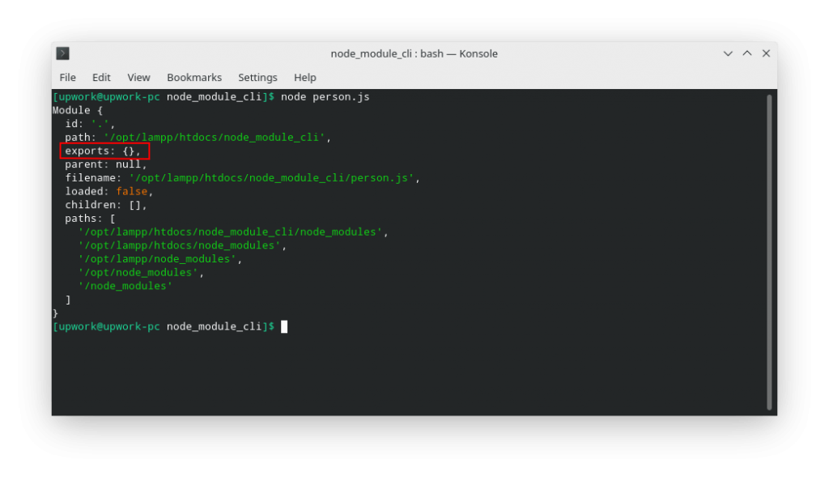
Task: Open the View menu
Action: [x=138, y=77]
